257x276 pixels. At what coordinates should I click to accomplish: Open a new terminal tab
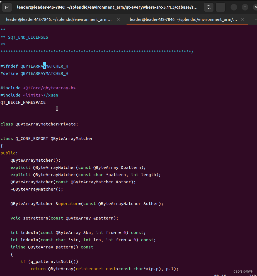click(7, 7)
